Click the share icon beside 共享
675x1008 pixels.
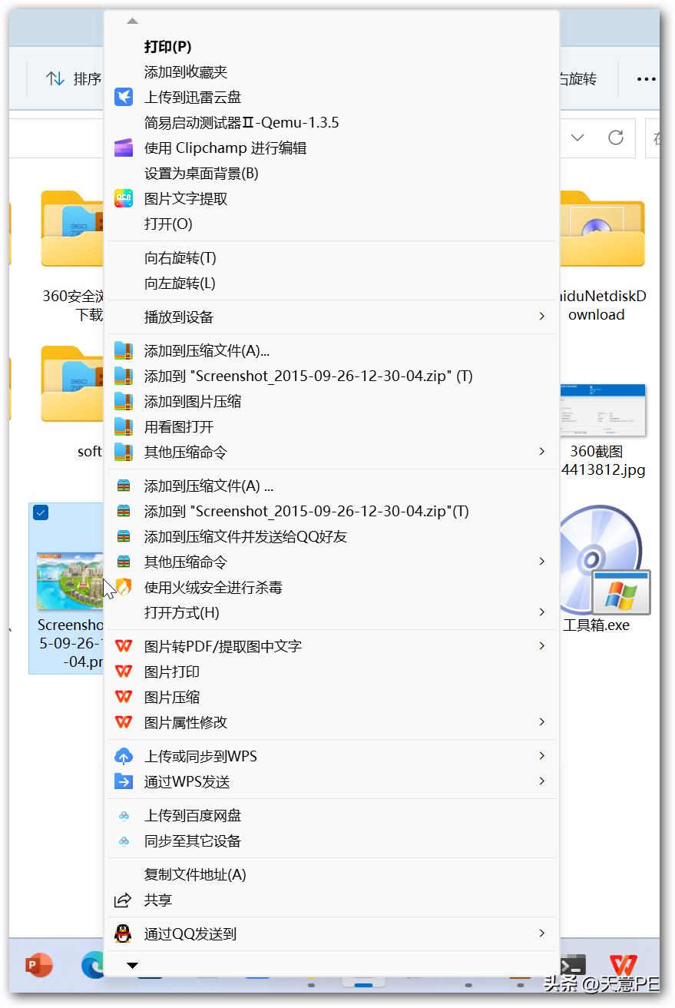pos(124,900)
